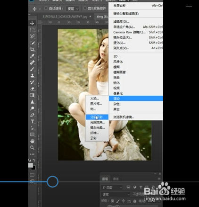Select the Dodge tool
The height and width of the screenshot is (207, 199).
pos(32,108)
